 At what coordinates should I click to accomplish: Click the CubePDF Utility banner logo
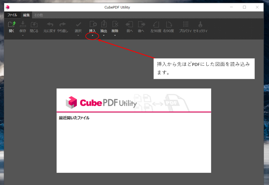pyautogui.click(x=101, y=103)
